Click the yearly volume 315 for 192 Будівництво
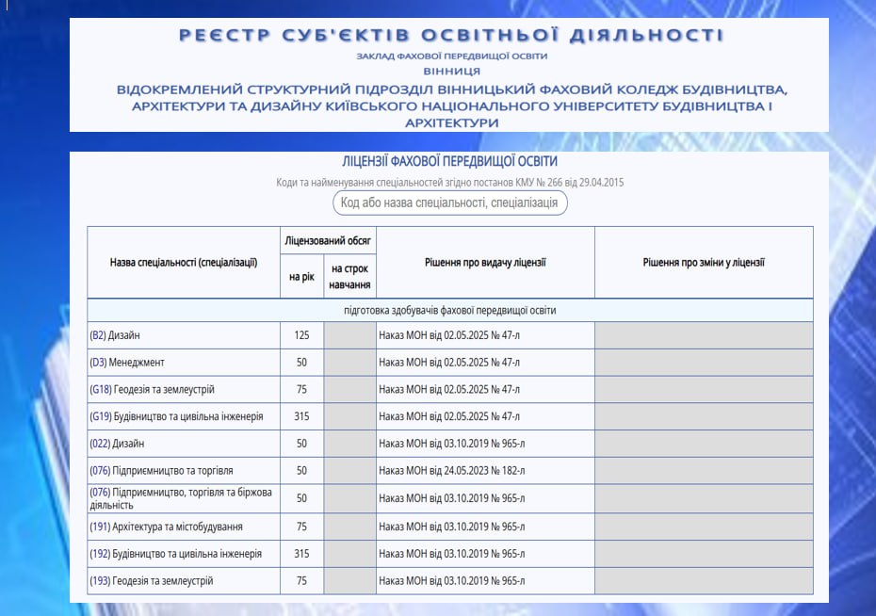Screen dimensions: 876x616 (x=301, y=554)
